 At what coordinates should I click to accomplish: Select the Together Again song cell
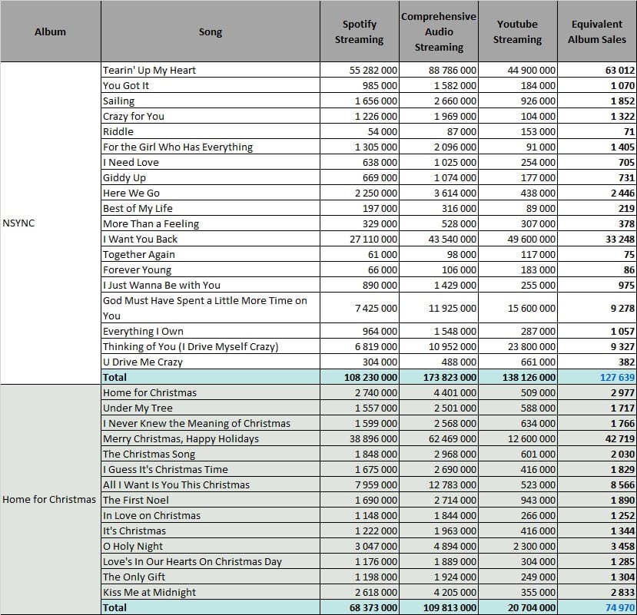[211, 255]
